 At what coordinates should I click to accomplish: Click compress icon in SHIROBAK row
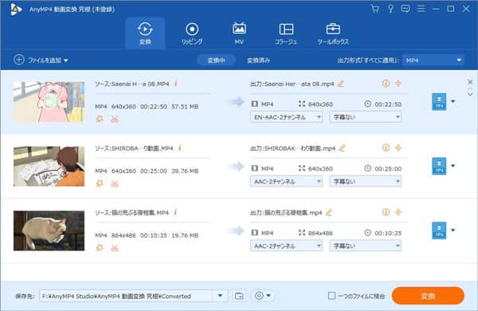click(398, 148)
